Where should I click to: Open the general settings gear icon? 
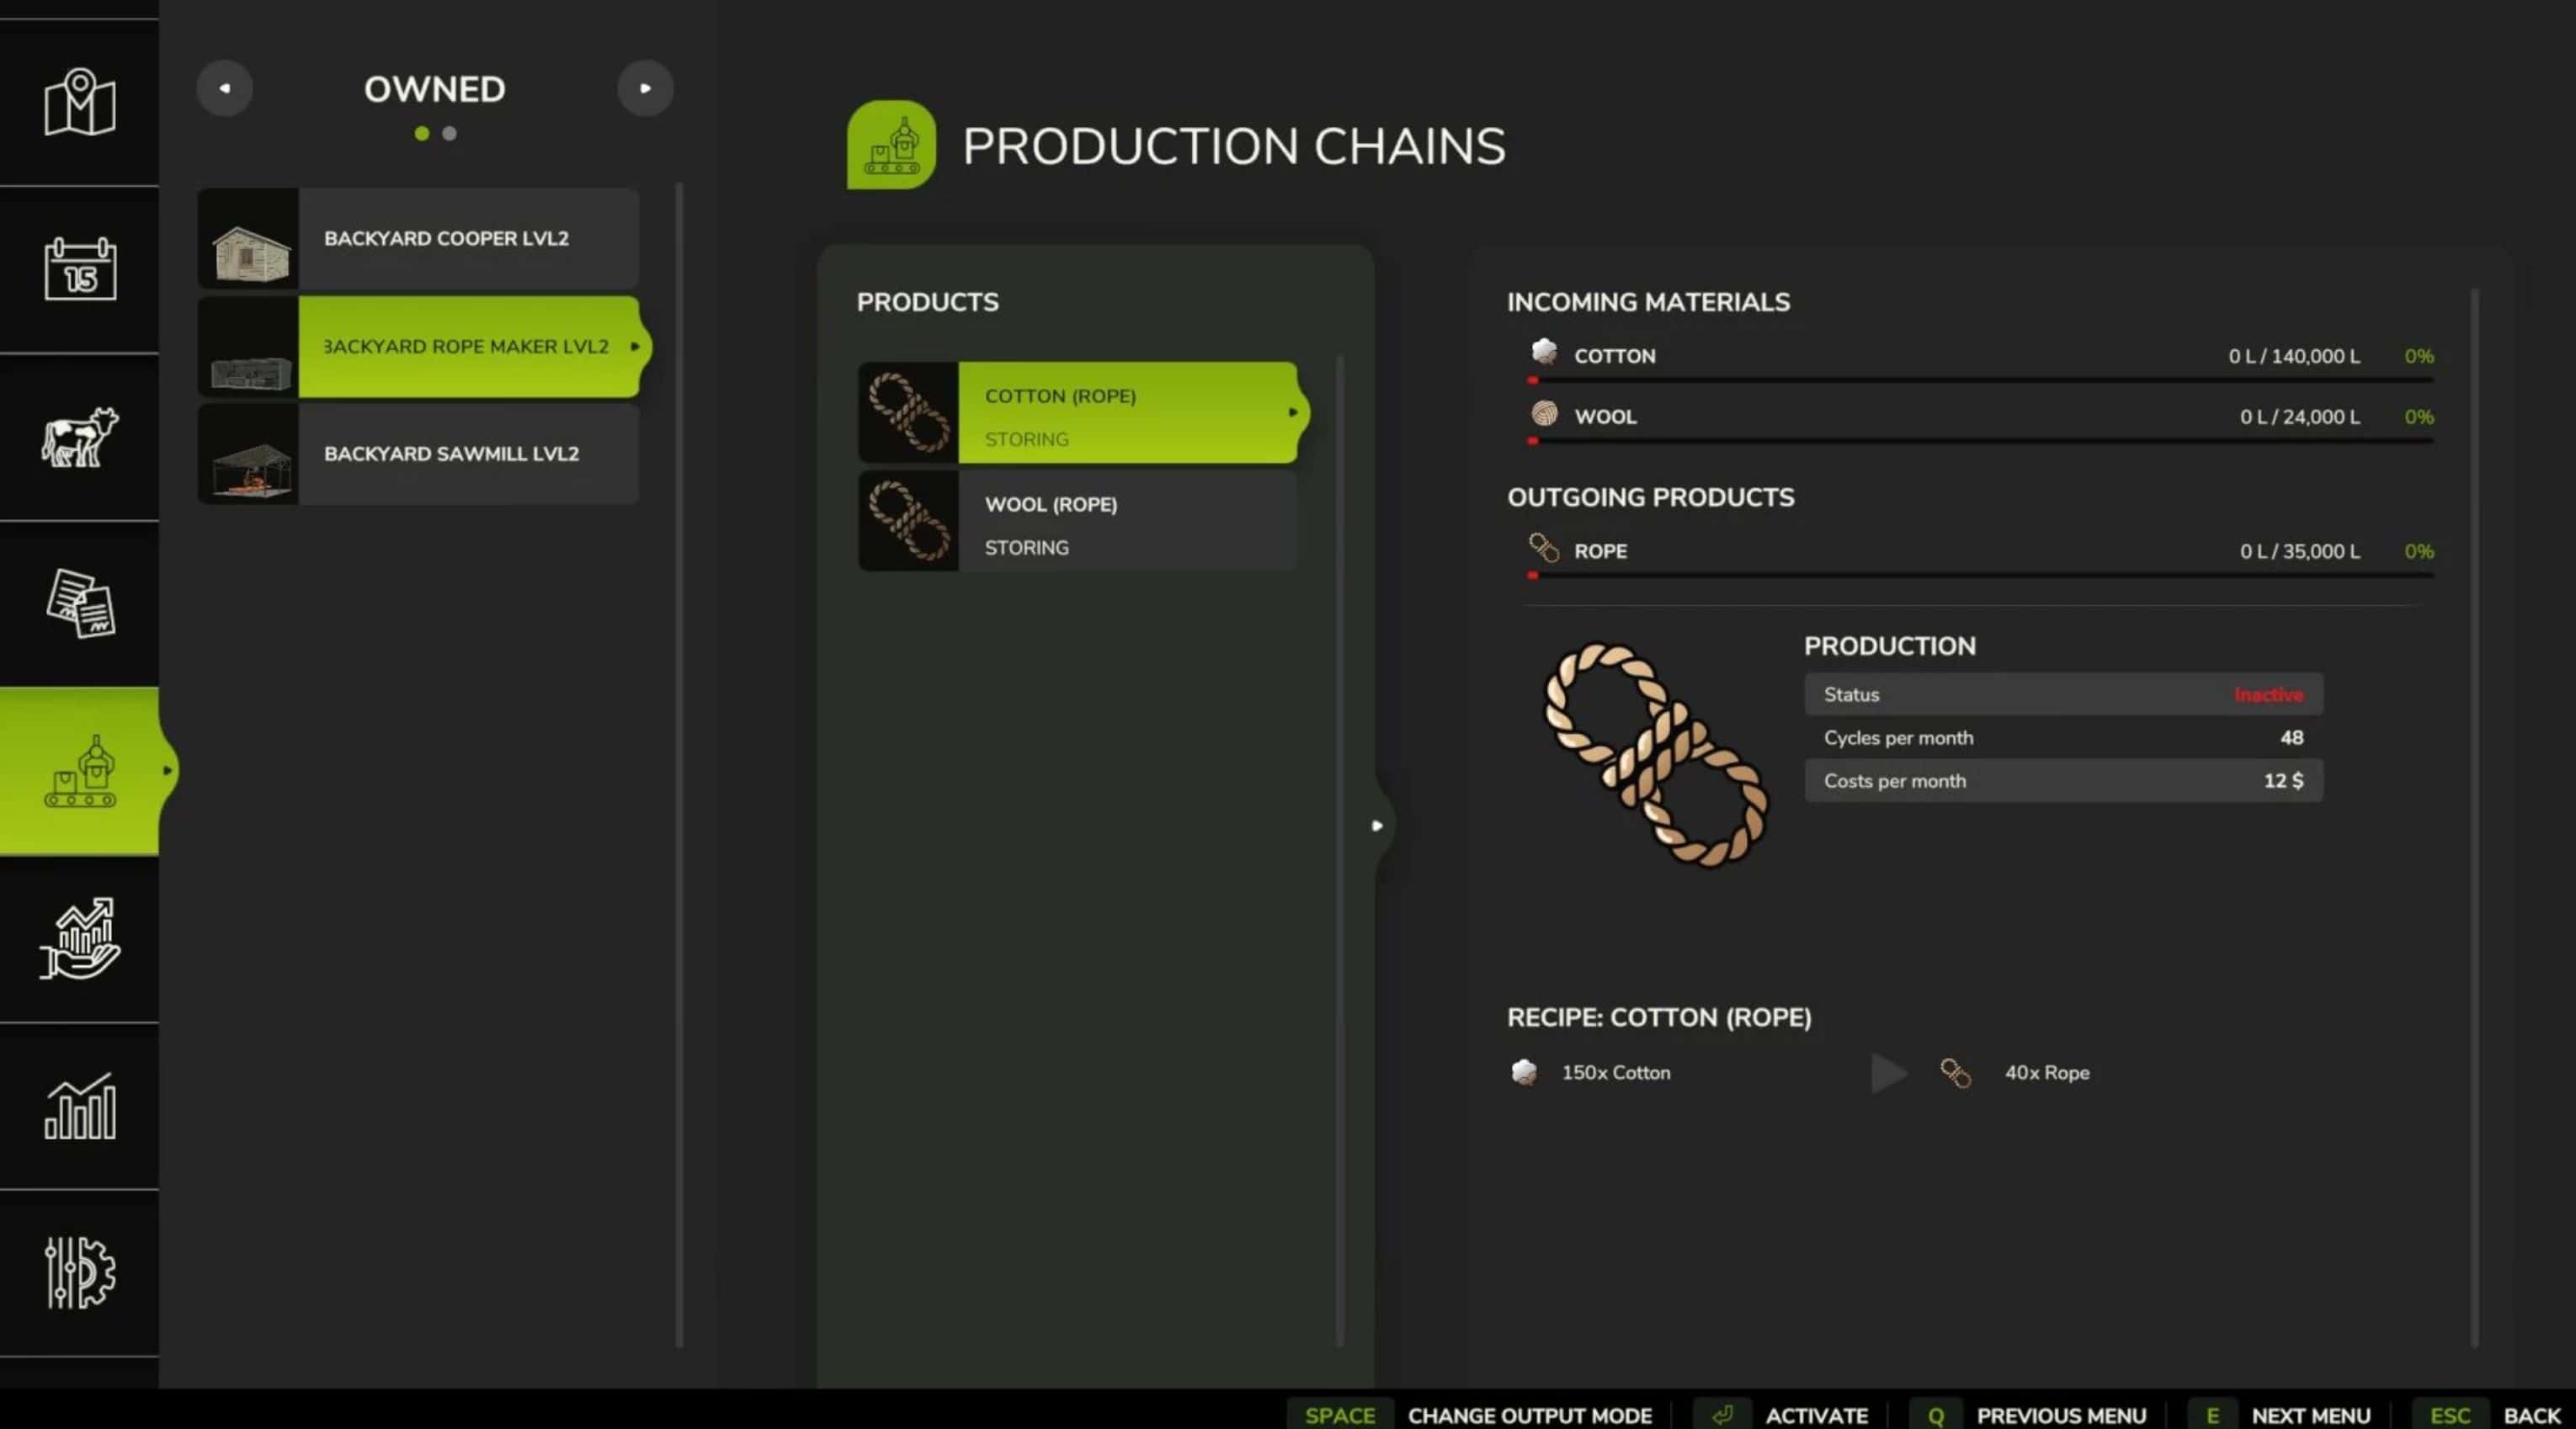click(x=80, y=1272)
